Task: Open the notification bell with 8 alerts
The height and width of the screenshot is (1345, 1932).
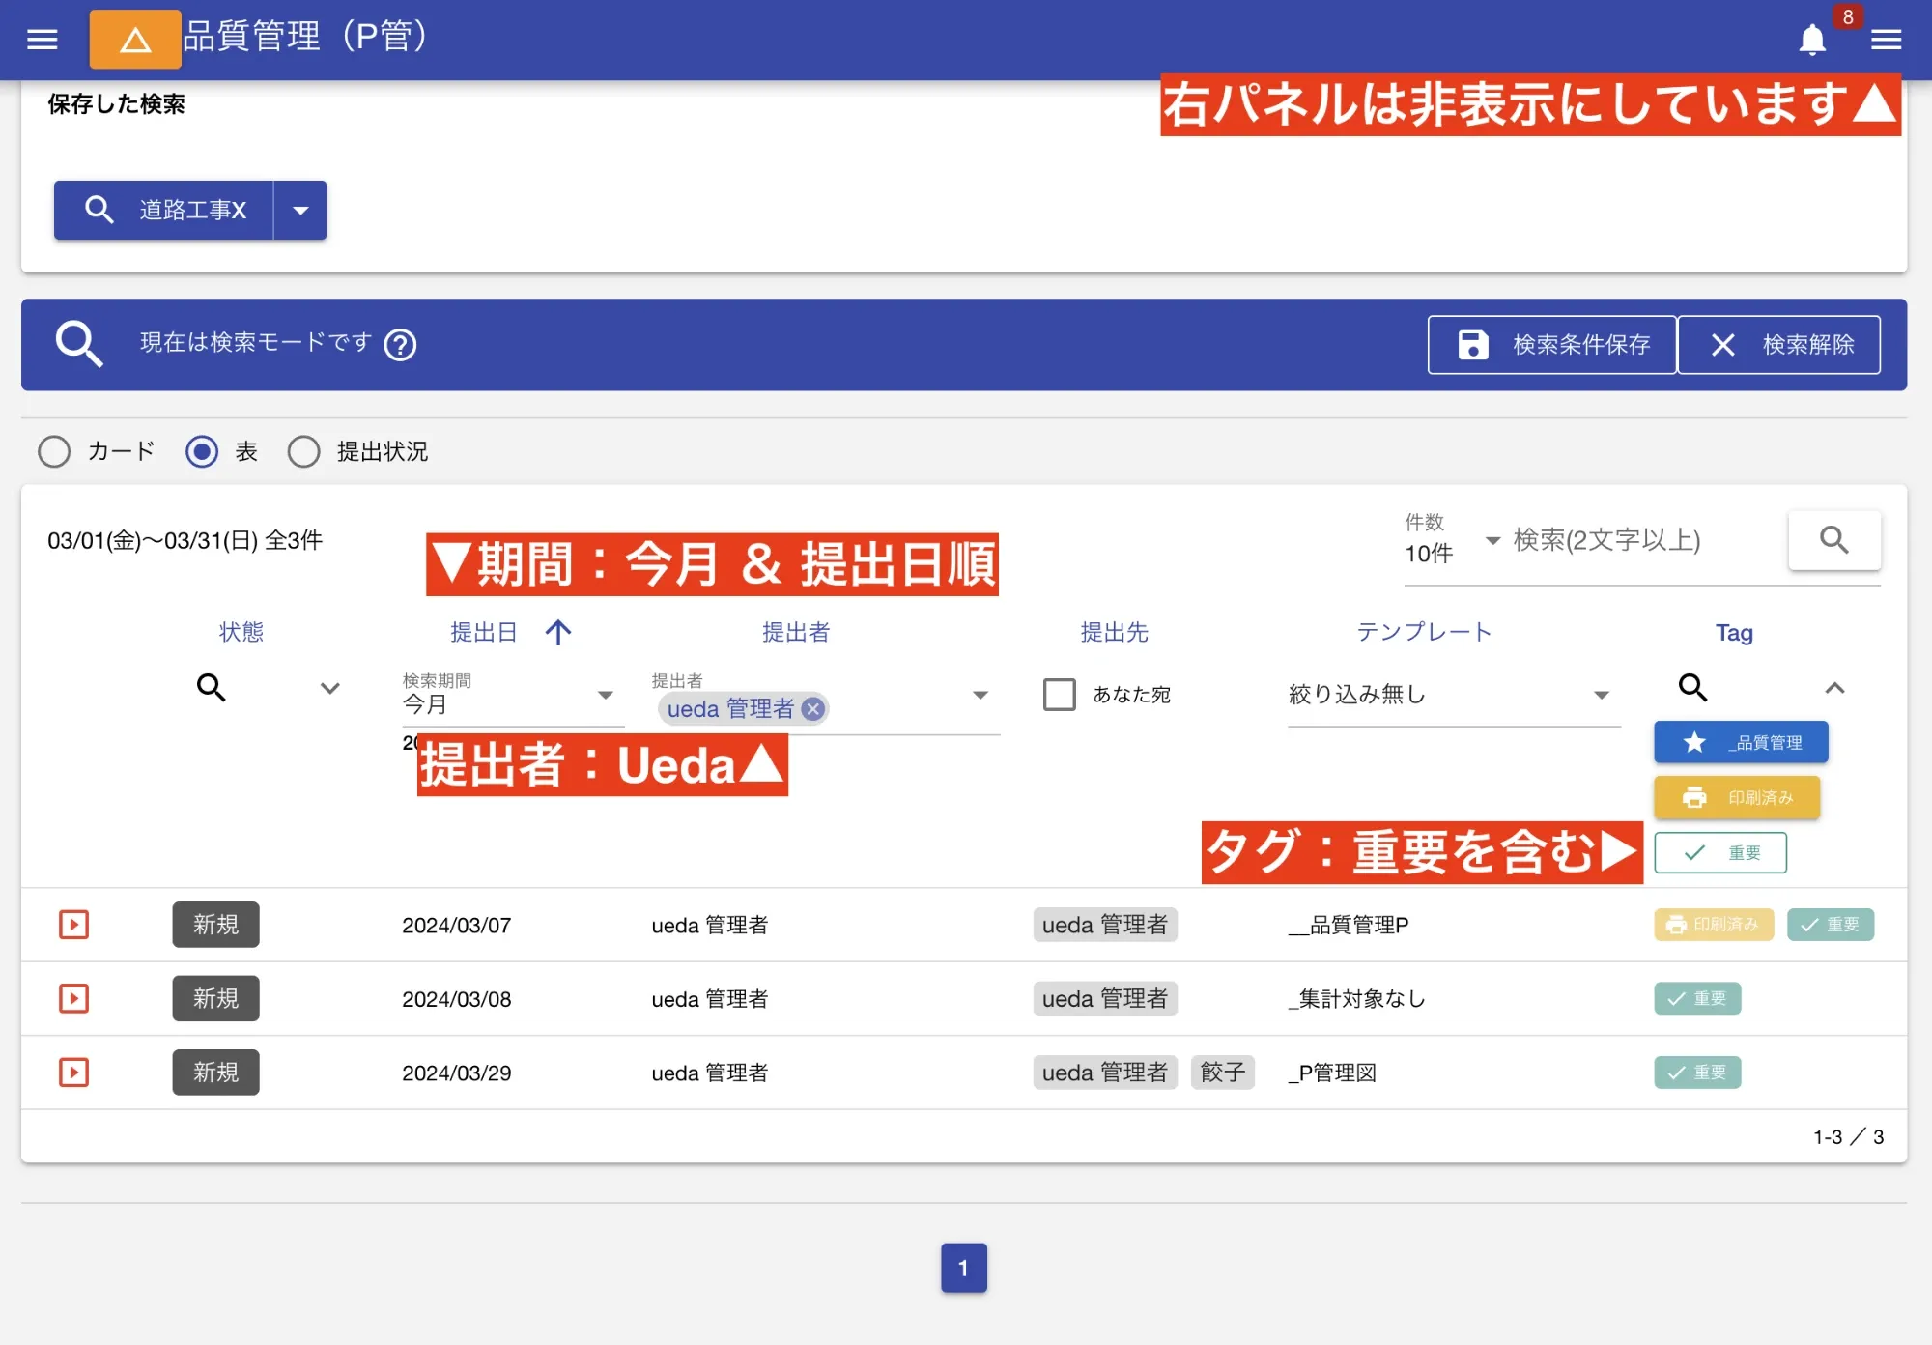Action: click(1812, 40)
